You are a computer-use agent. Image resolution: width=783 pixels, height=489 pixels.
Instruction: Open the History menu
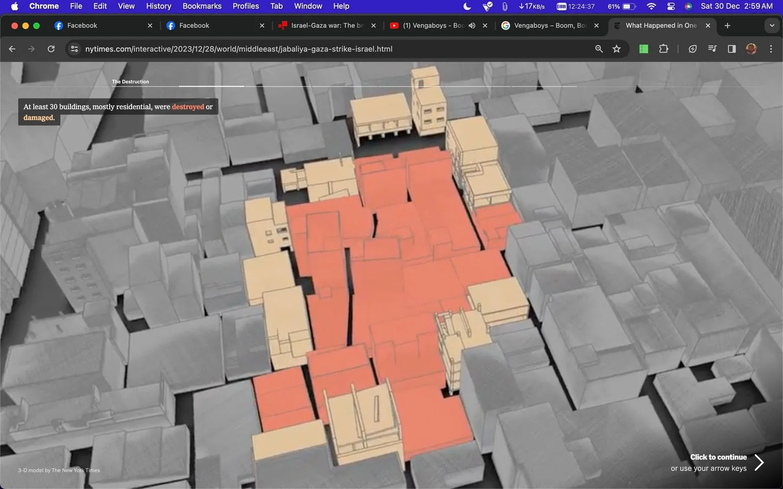159,6
